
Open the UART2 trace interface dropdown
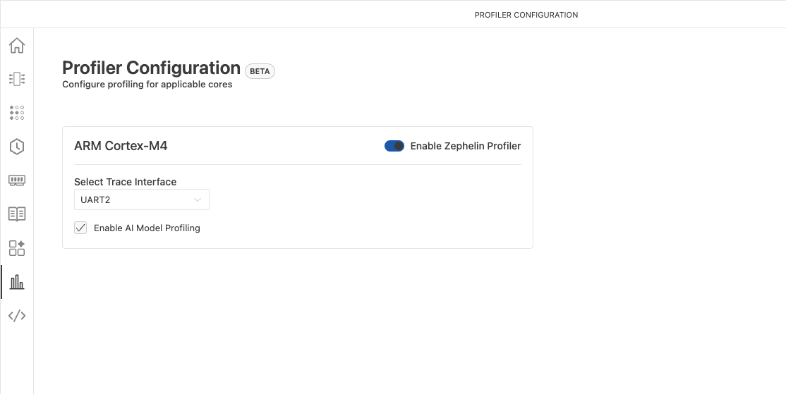(x=141, y=199)
